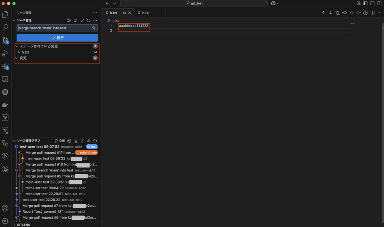
Task: Open the Docker whale view
Action: pyautogui.click(x=5, y=105)
